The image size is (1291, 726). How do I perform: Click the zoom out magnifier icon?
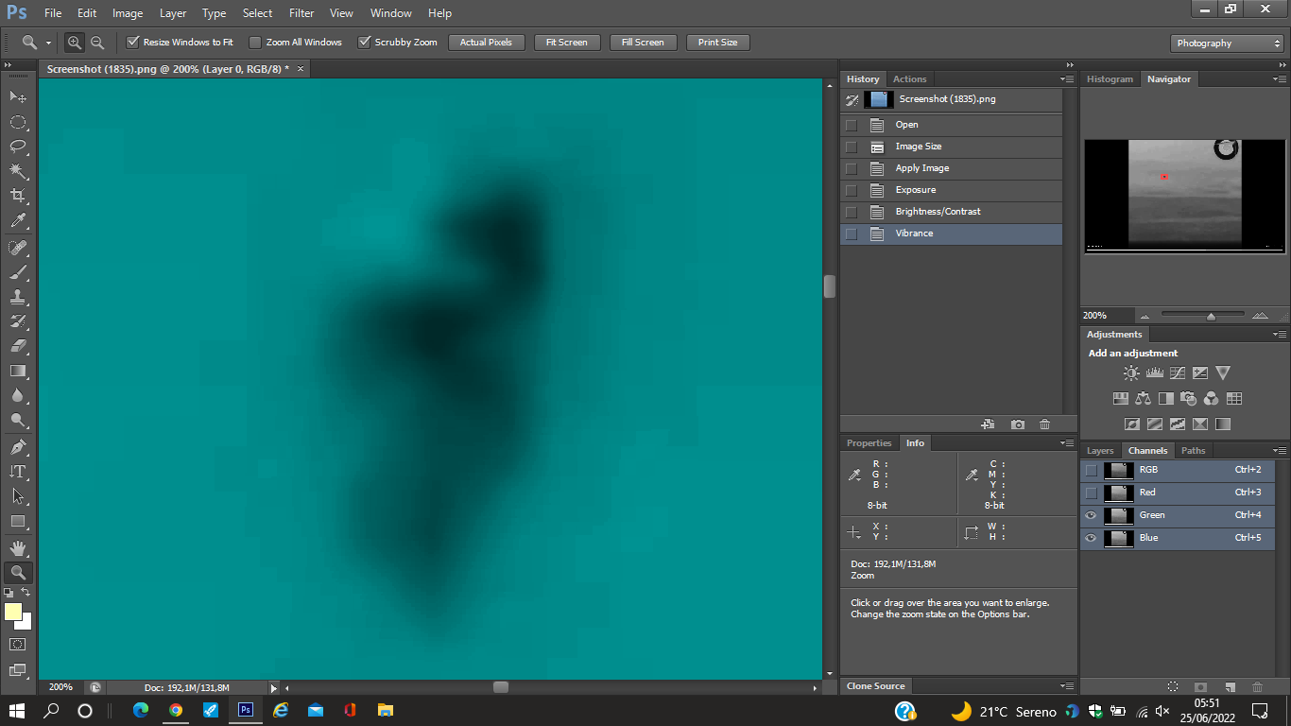pos(97,43)
